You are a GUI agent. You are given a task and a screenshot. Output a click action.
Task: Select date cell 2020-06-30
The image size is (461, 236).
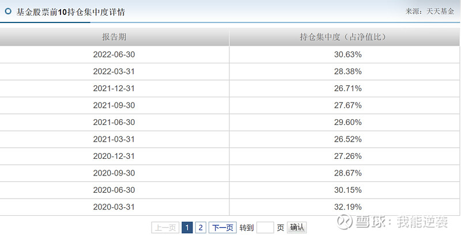click(114, 190)
